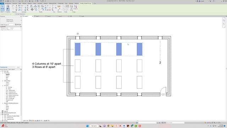Click the Rotate tool icon
This screenshot has width=227, height=128.
click(39, 10)
